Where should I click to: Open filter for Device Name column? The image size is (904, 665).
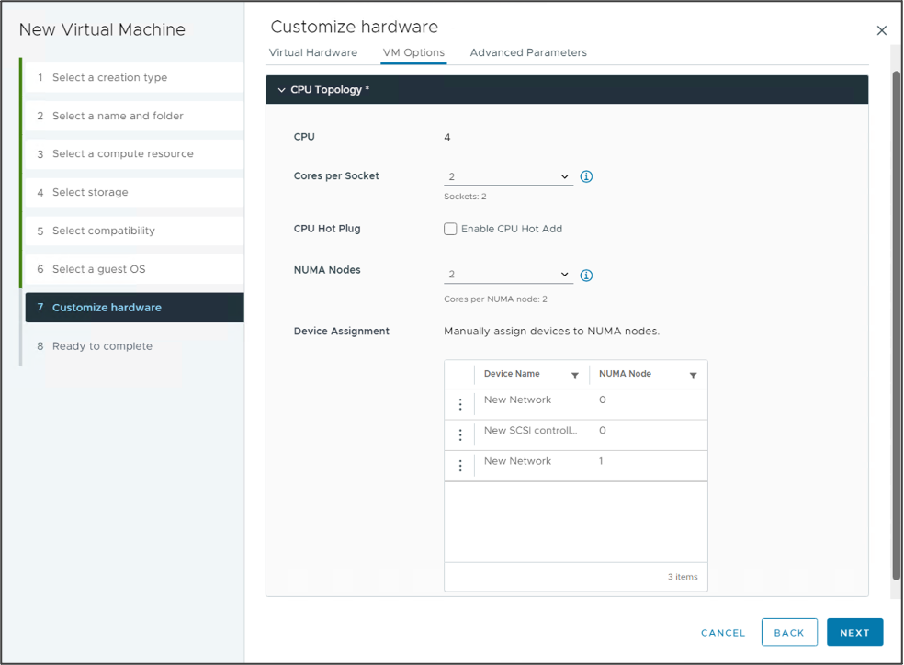tap(575, 376)
